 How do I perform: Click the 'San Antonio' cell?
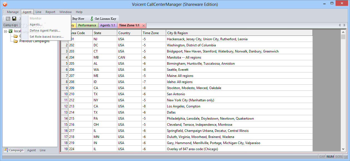[x=239, y=94]
